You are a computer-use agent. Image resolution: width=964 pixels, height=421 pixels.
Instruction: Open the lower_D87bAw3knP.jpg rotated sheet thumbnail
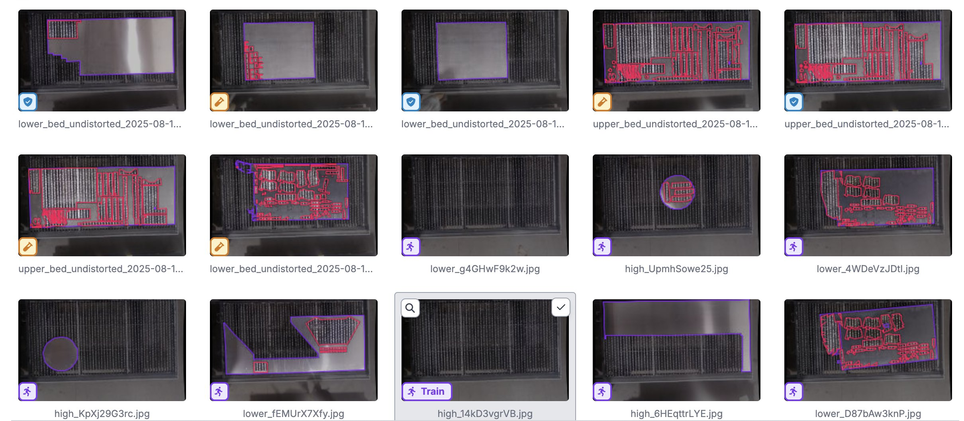pos(868,350)
